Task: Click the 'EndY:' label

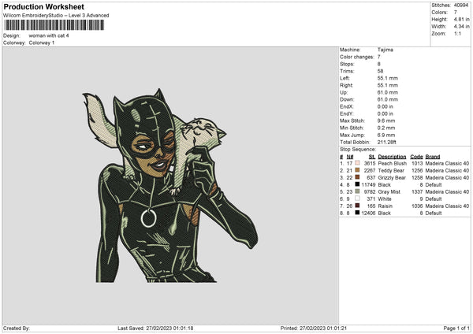Action: 346,113
